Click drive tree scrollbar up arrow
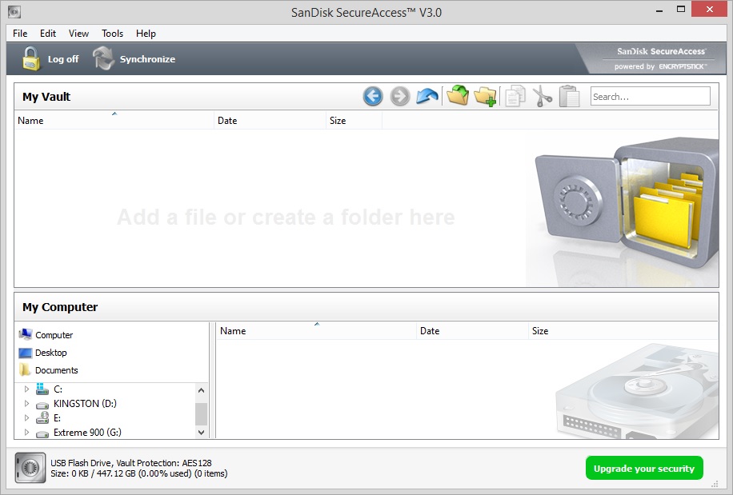 (201, 390)
